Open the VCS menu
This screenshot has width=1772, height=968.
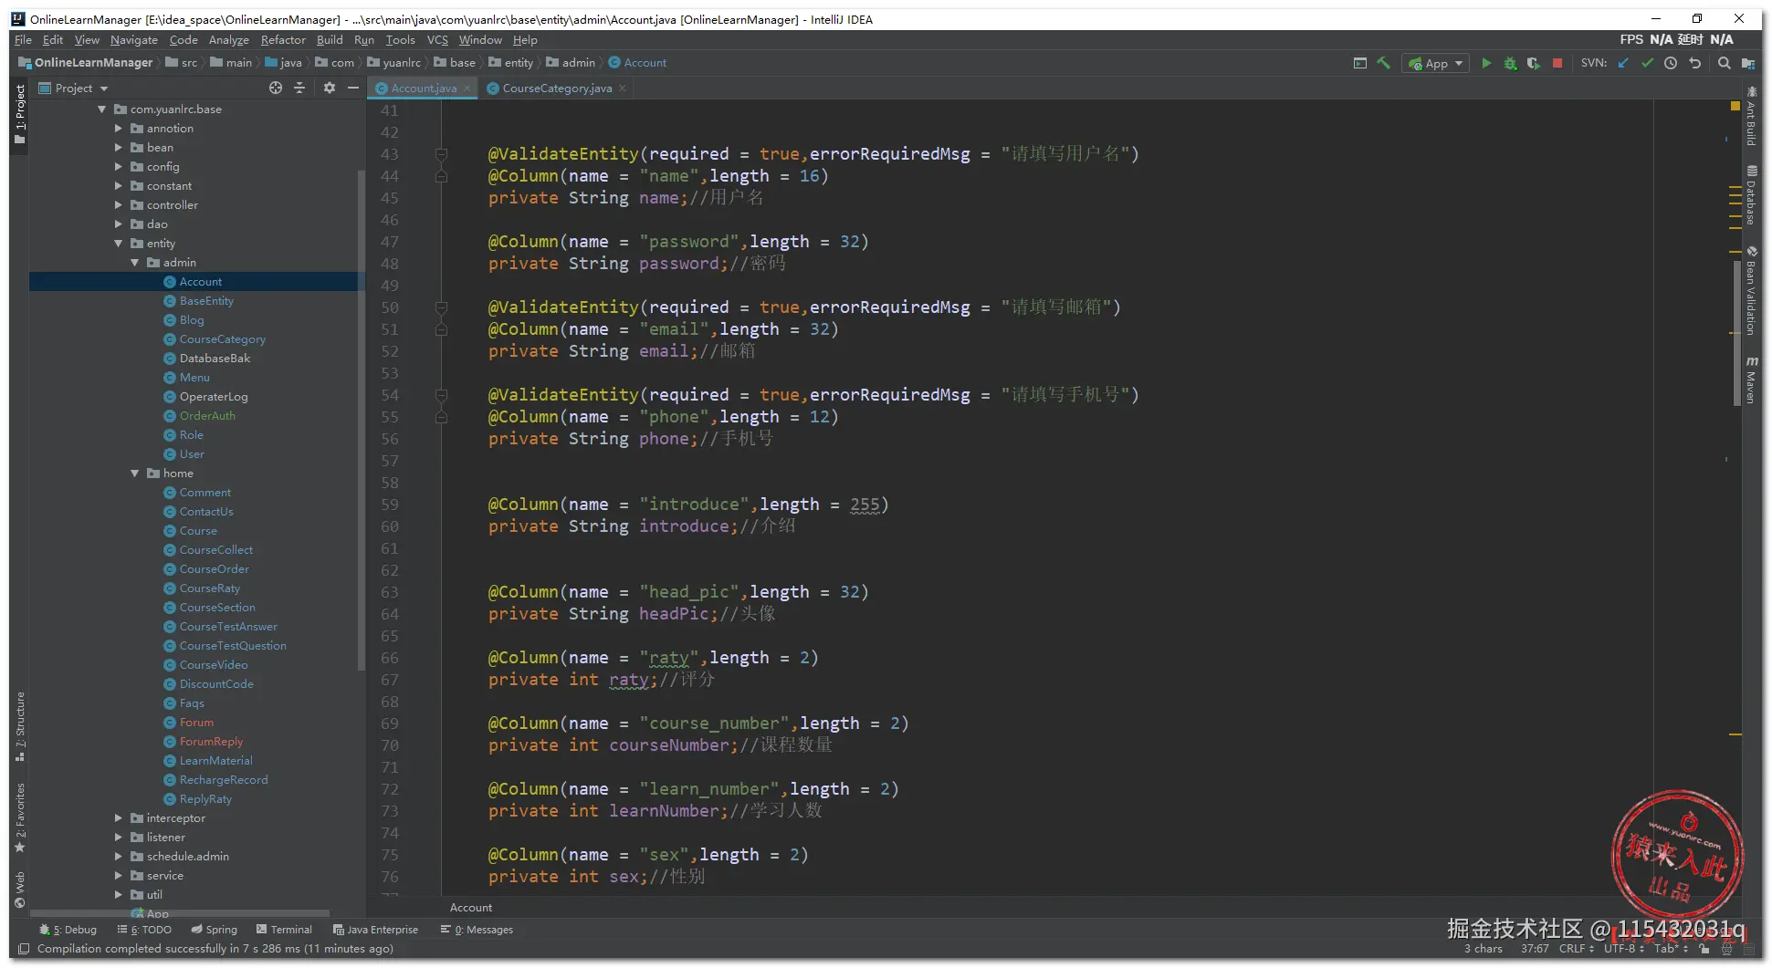click(x=437, y=40)
